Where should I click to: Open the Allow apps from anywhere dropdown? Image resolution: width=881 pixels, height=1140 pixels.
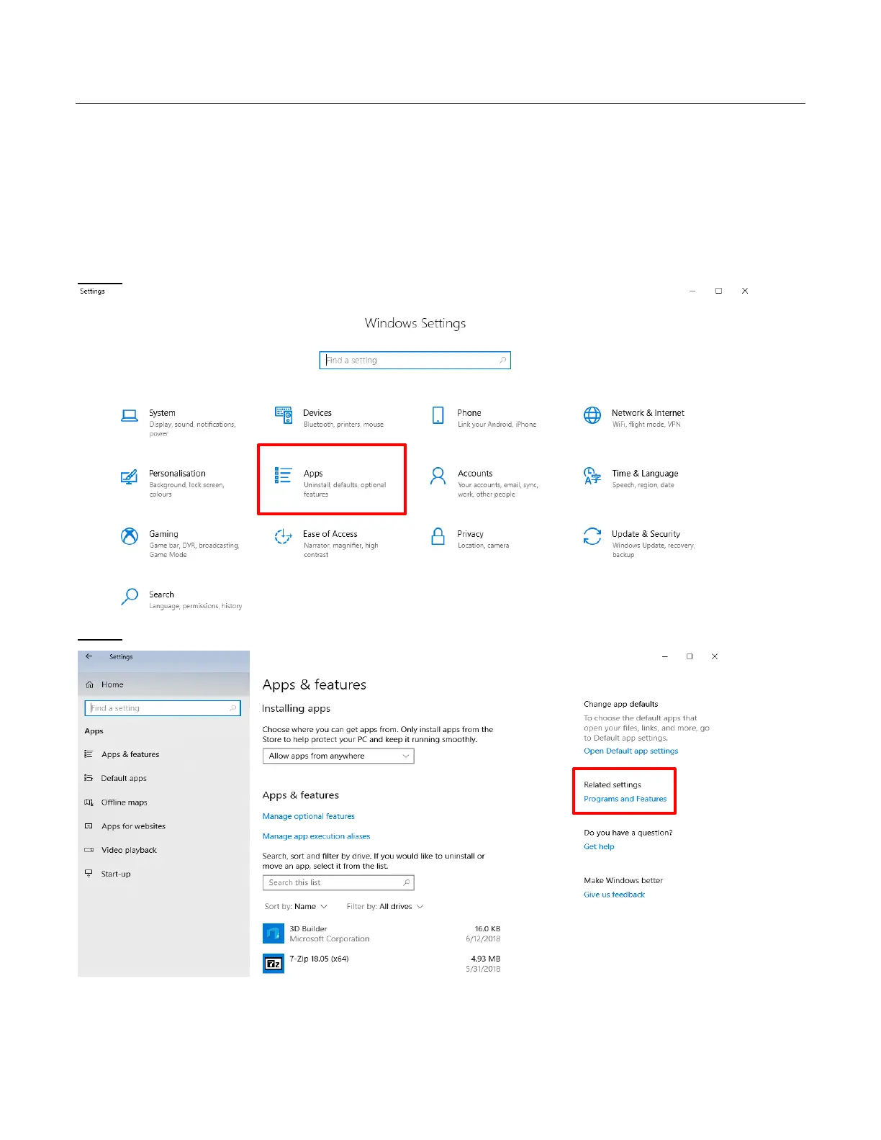(x=338, y=756)
